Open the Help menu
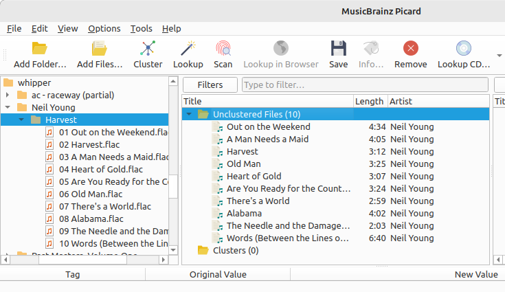 point(171,29)
